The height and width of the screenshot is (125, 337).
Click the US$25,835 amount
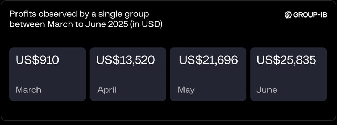coord(286,60)
